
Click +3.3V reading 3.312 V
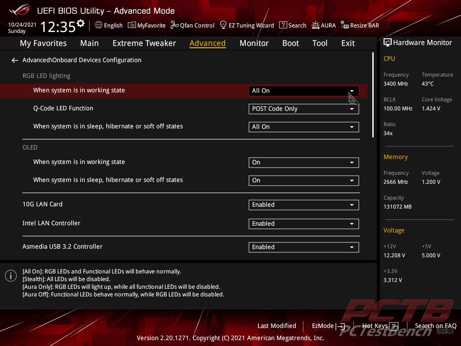[393, 280]
